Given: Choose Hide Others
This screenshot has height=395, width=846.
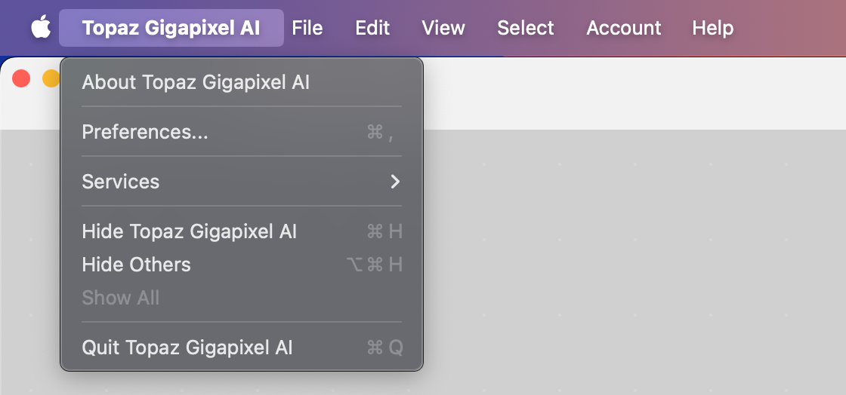Looking at the screenshot, I should 242,265.
